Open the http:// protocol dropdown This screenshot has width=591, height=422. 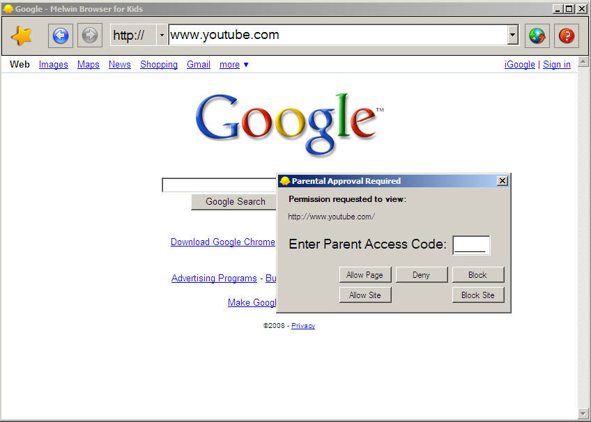point(162,35)
